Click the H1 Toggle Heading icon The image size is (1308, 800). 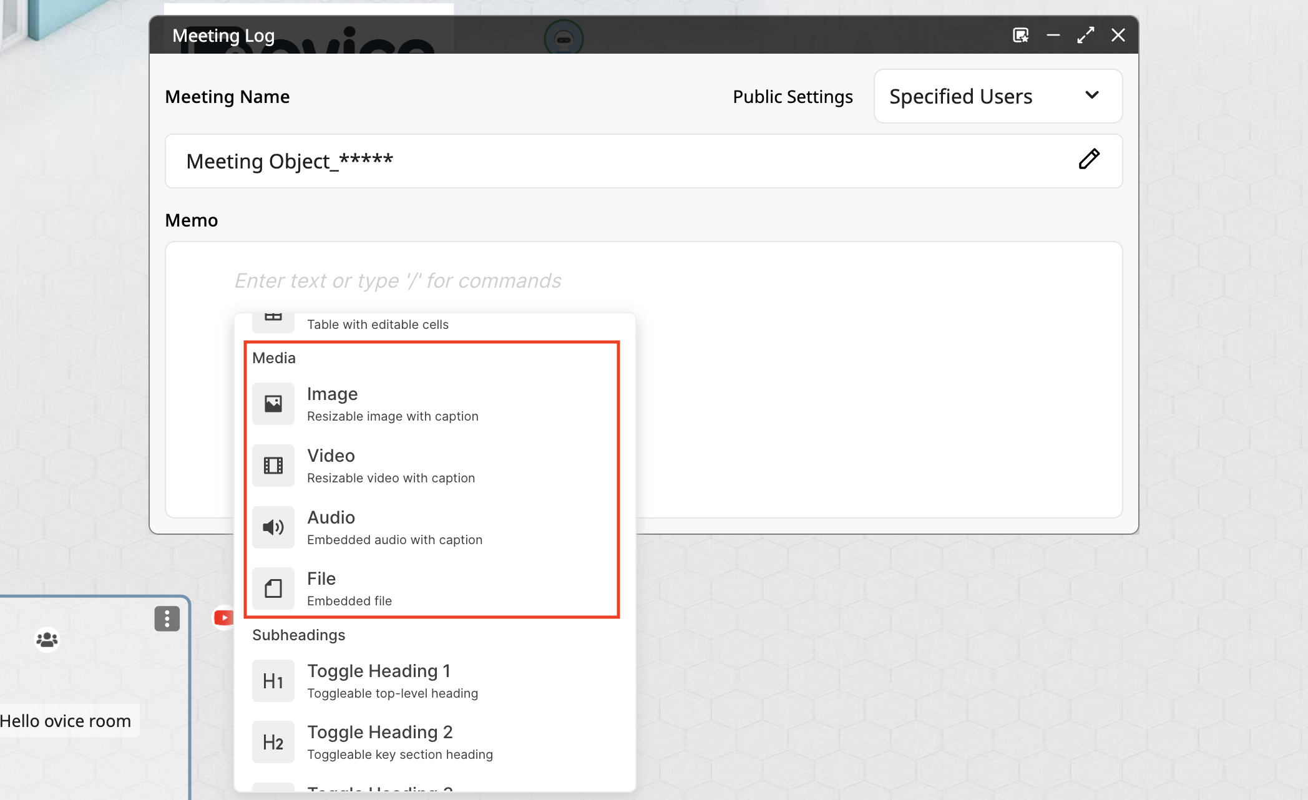click(x=273, y=681)
